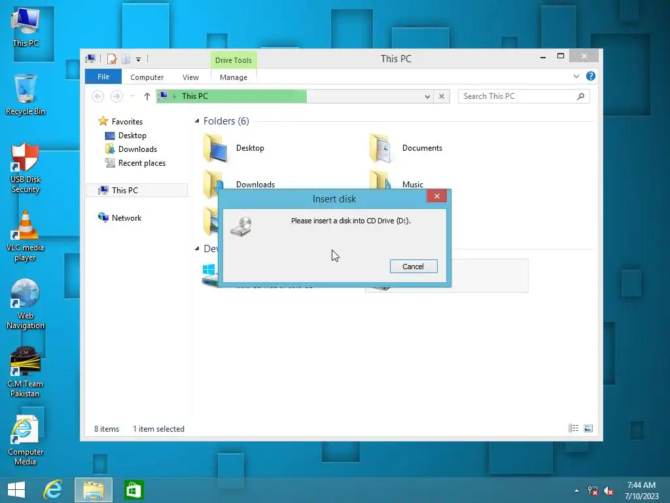Screen dimensions: 670x503
Task: Open the Desktop folder in Folders group
Action: tap(234, 148)
